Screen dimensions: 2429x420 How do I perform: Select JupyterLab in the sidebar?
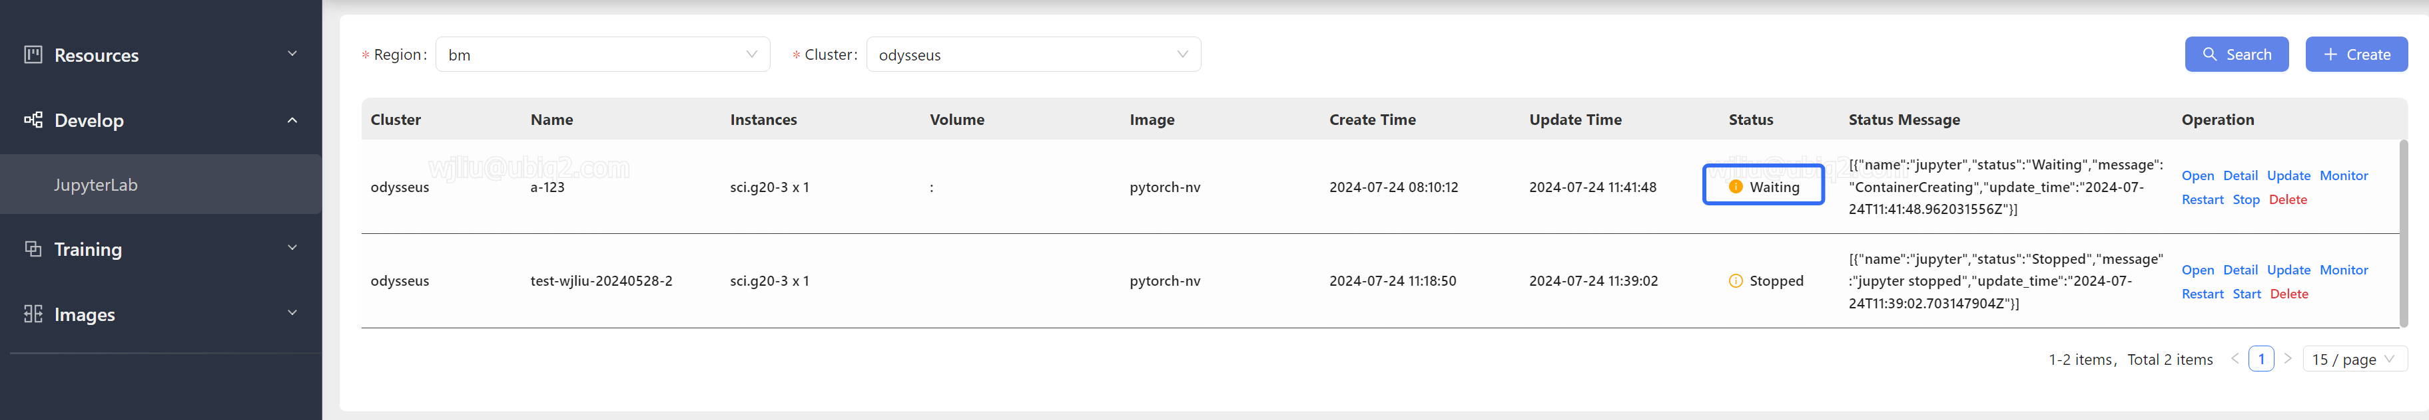[161, 185]
